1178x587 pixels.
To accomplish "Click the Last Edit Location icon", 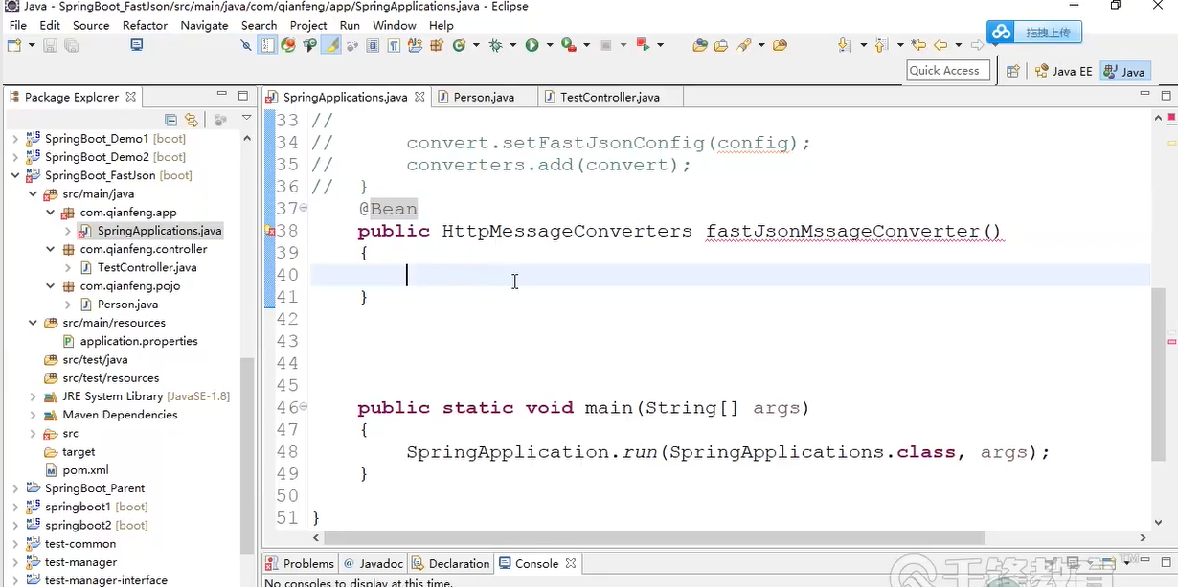I will pos(918,45).
